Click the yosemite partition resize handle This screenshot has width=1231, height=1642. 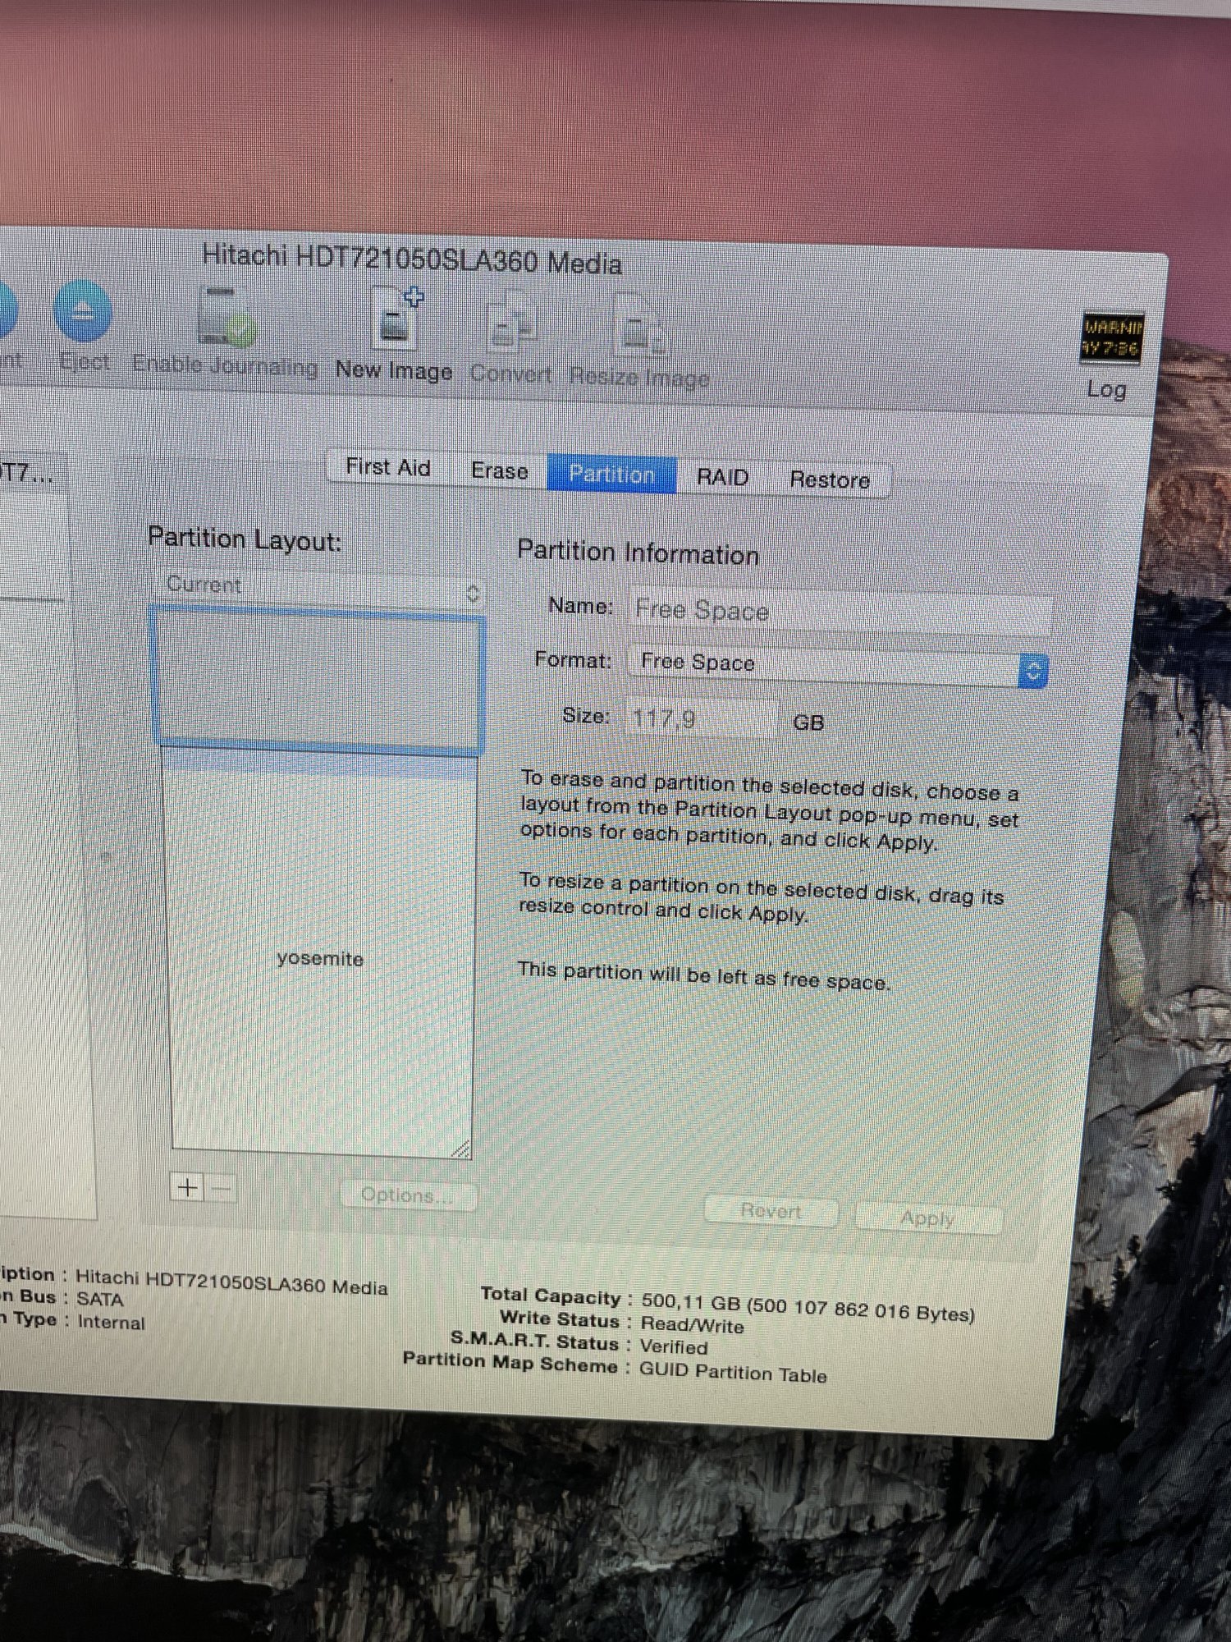(x=461, y=1149)
